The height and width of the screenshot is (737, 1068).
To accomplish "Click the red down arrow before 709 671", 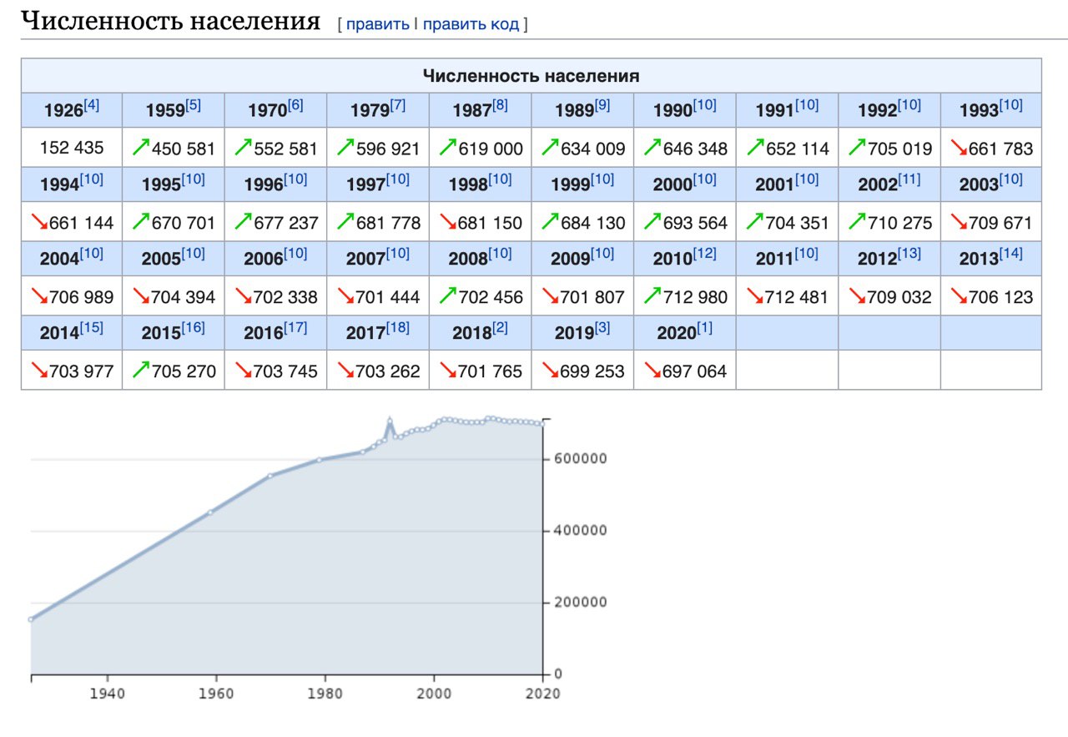I will click(959, 222).
